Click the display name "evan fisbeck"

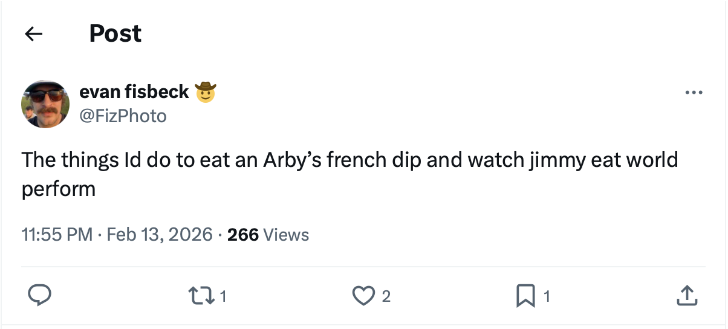pyautogui.click(x=134, y=93)
